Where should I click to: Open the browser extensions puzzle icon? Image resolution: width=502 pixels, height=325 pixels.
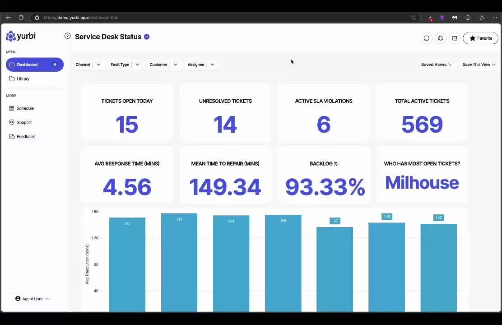coord(468,18)
